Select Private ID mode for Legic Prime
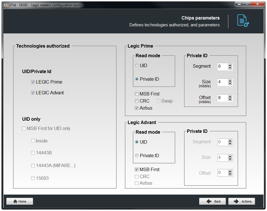267x211 pixels. 137,79
